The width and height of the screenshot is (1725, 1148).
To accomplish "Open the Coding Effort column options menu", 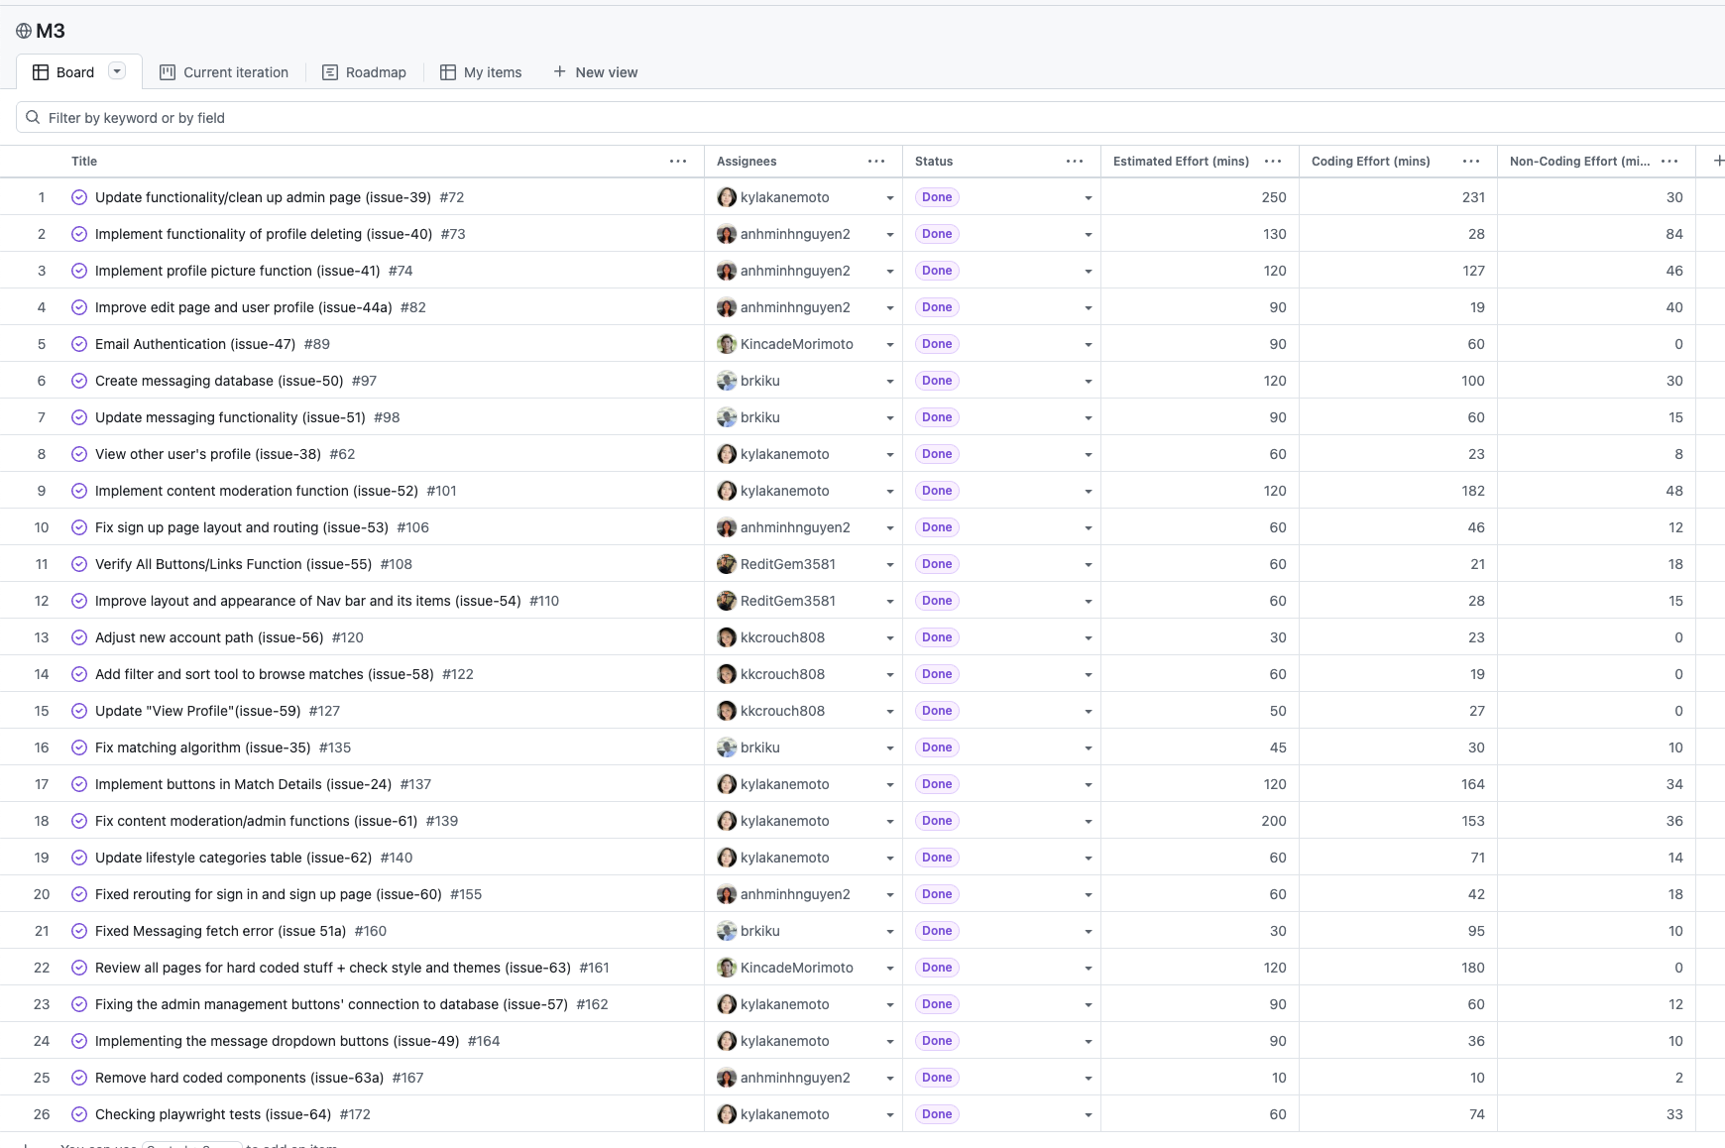I will [x=1471, y=161].
